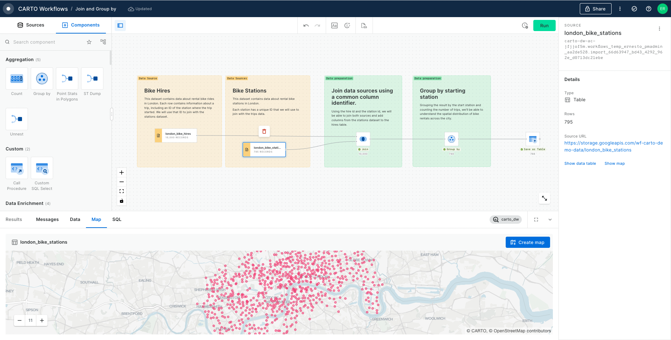Click the Custom SQL Select component
This screenshot has height=340, width=671.
(x=42, y=168)
